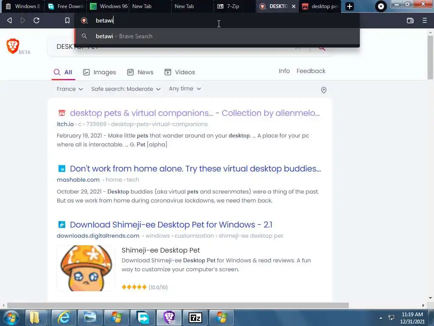Image resolution: width=434 pixels, height=326 pixels.
Task: Click the Info link
Action: (x=284, y=71)
